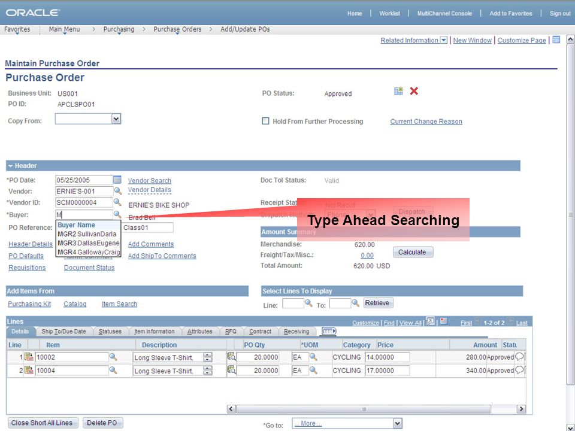This screenshot has width=575, height=431.
Task: Check Hold From Further Processing checkbox
Action: [265, 121]
